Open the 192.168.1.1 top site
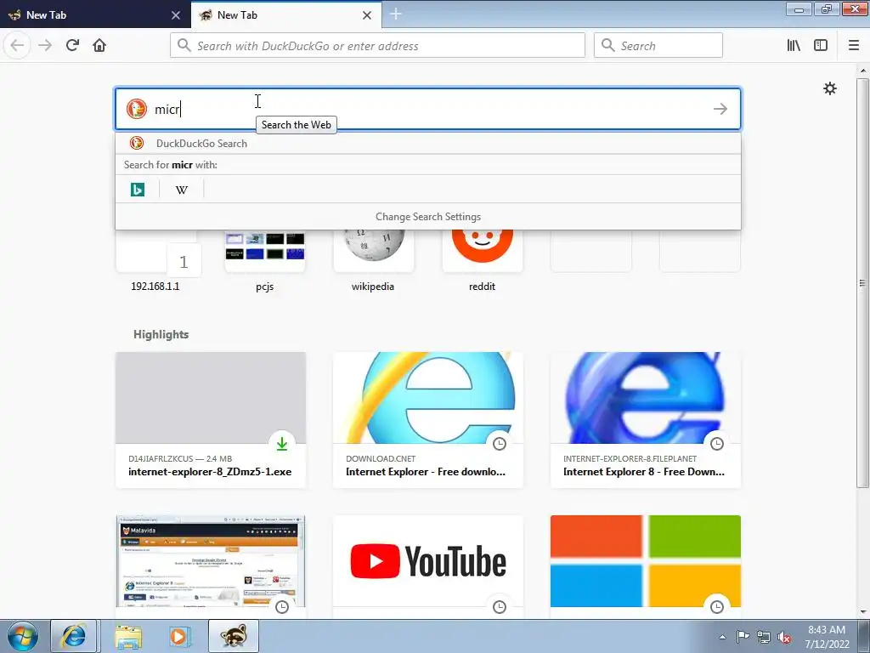This screenshot has height=653, width=870. 155,261
